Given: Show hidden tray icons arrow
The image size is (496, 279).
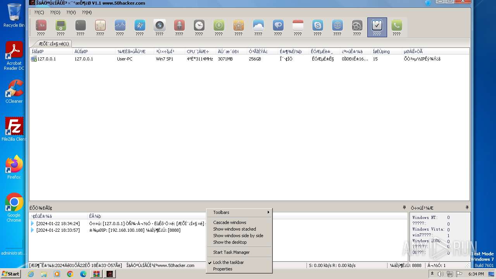Looking at the screenshot, I should (x=432, y=274).
